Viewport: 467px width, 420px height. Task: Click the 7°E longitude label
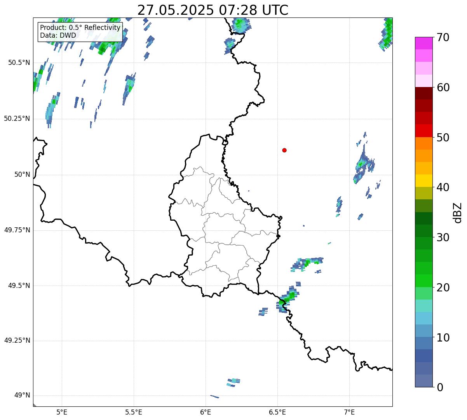(x=349, y=412)
